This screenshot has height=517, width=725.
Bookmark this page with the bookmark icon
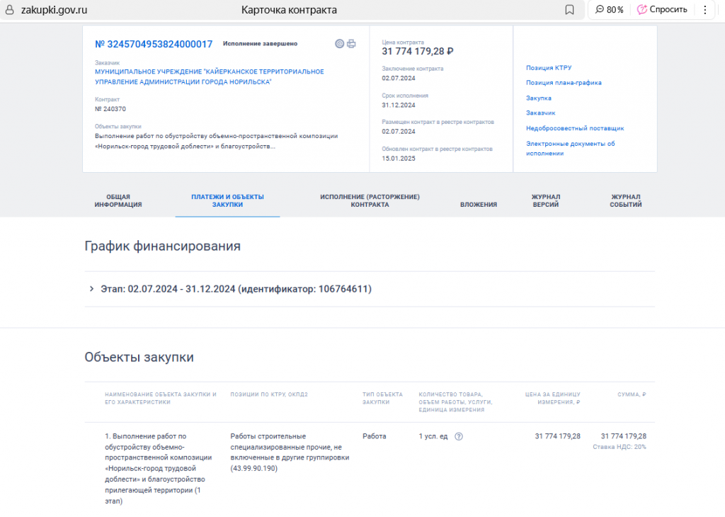pyautogui.click(x=570, y=10)
